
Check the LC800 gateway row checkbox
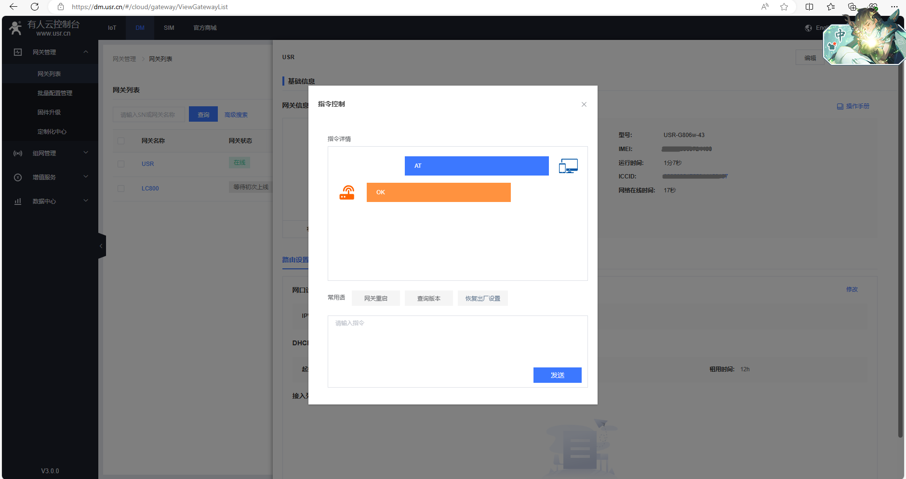pos(121,189)
